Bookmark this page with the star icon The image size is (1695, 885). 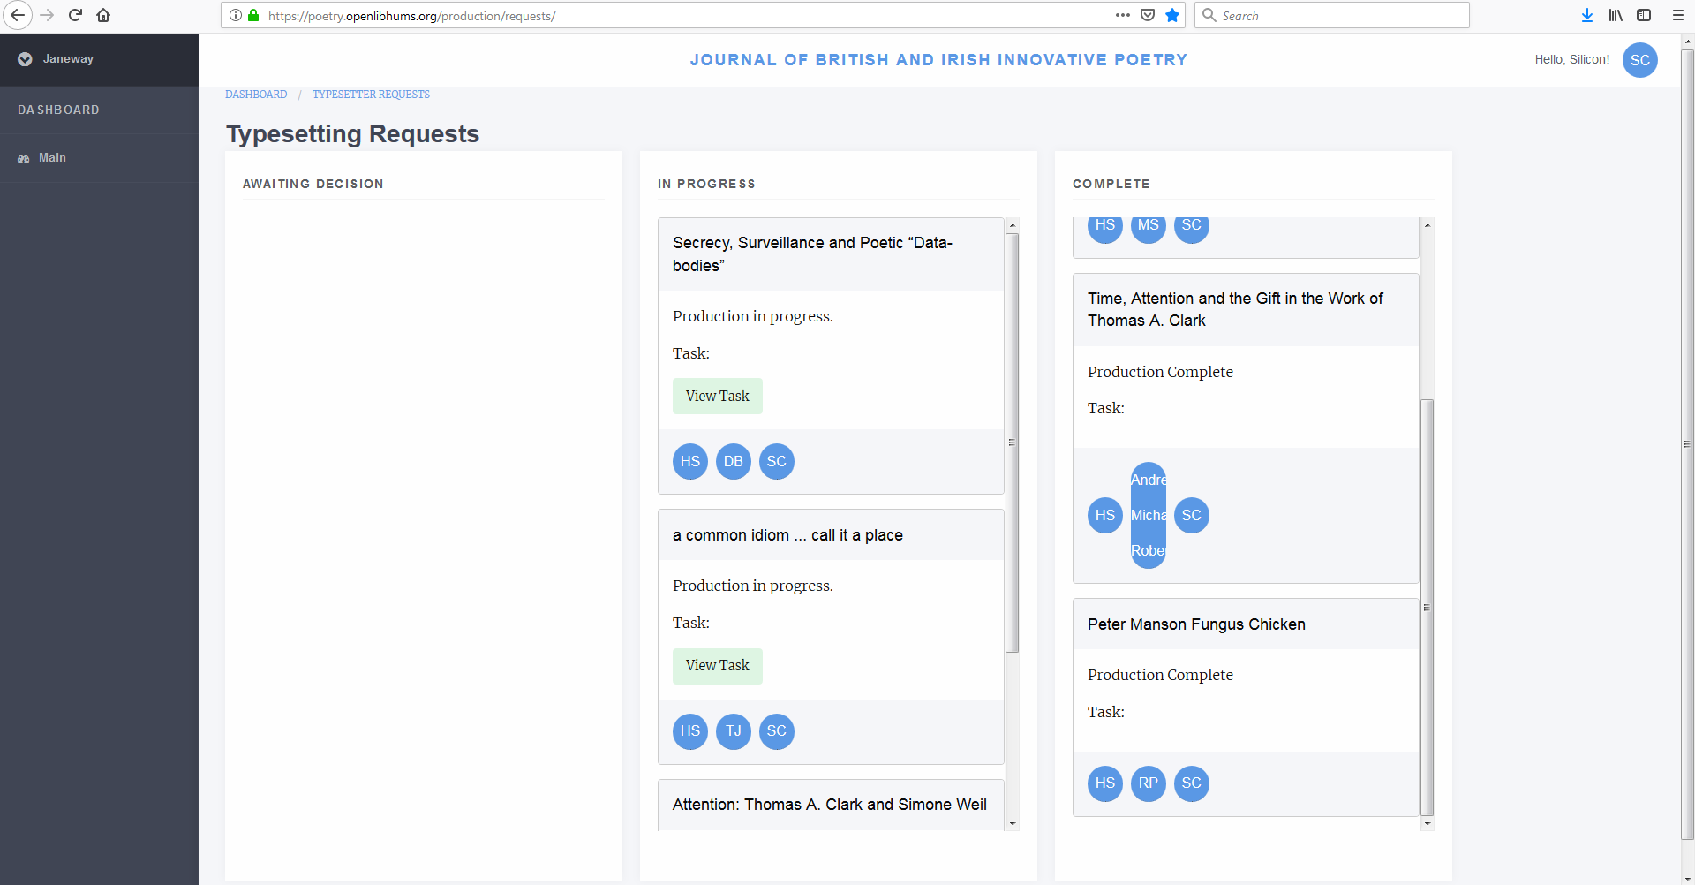[x=1172, y=15]
